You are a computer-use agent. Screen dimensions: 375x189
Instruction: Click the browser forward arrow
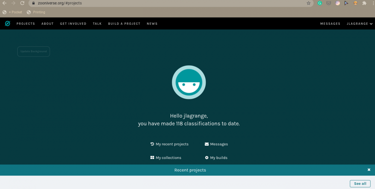tap(13, 3)
